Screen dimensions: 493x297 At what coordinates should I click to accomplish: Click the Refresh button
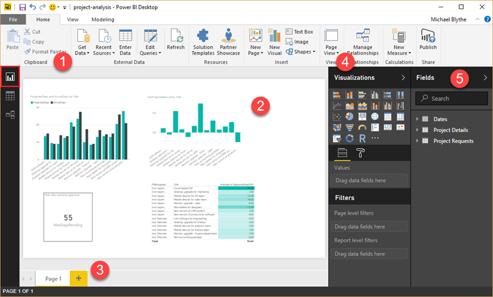[176, 39]
